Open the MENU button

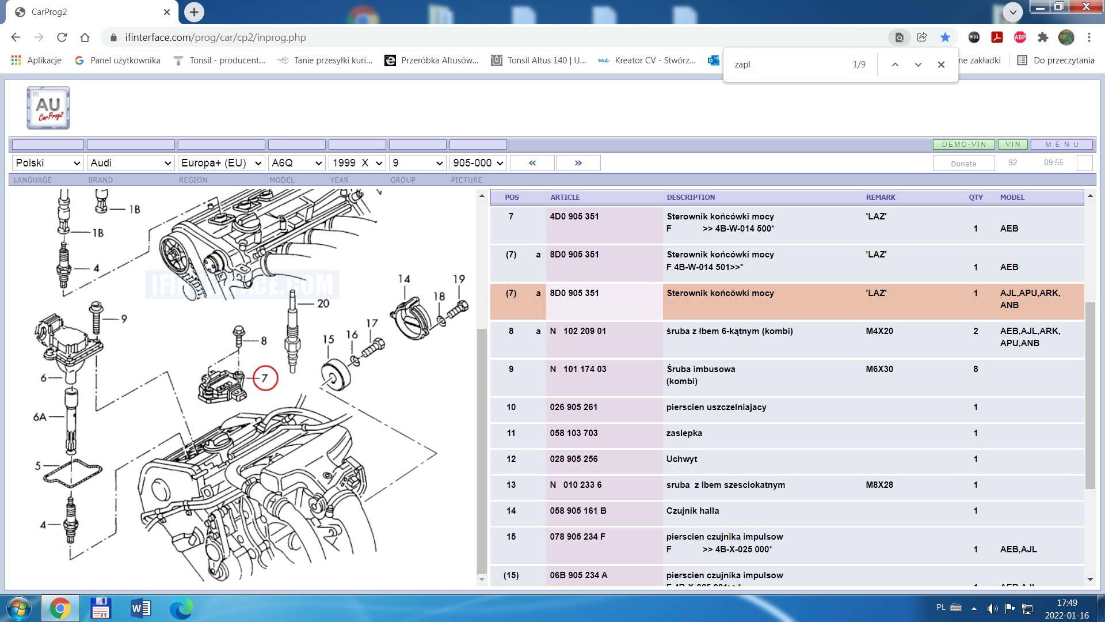[x=1062, y=145]
